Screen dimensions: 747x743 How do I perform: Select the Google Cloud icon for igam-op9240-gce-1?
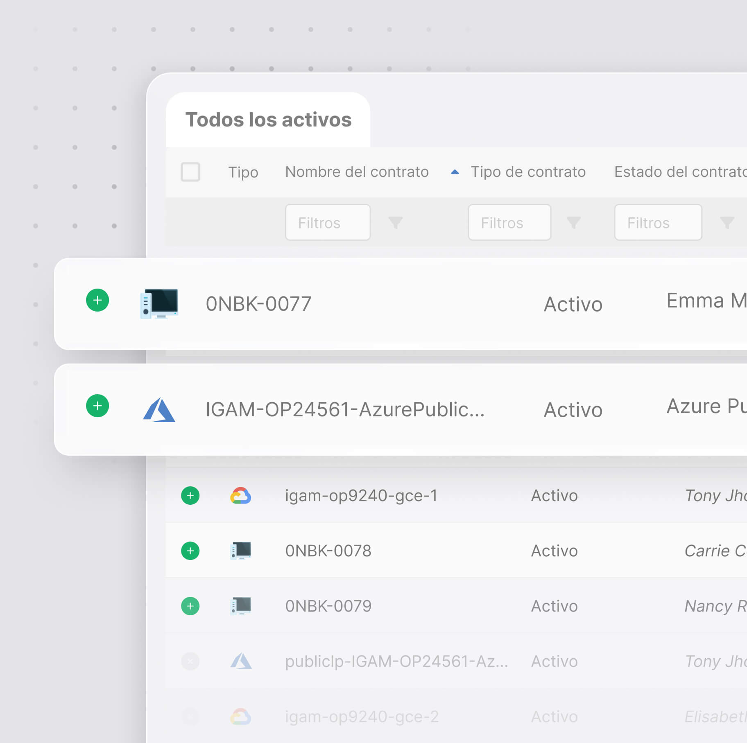point(241,496)
